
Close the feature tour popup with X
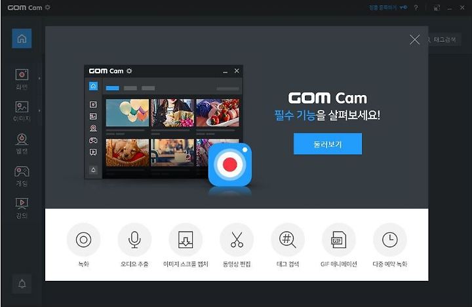point(414,39)
